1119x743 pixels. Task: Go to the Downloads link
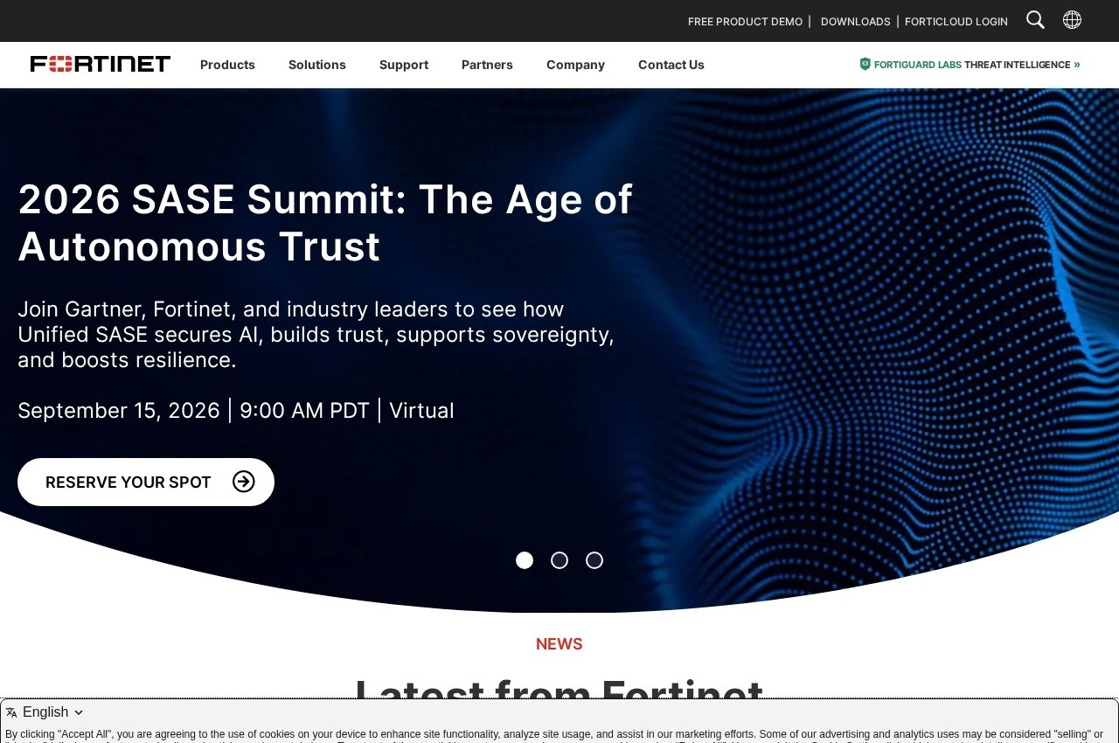856,21
